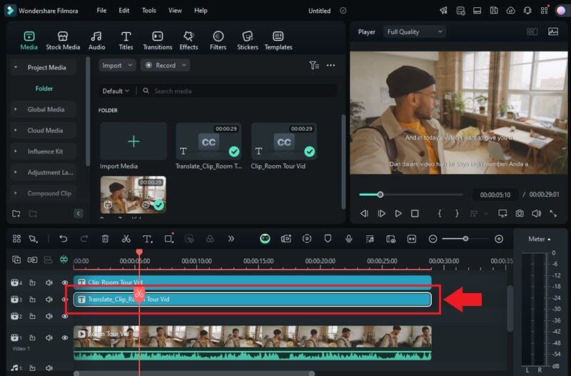This screenshot has height=376, width=571.
Task: Open the Stock Media panel
Action: [x=63, y=41]
